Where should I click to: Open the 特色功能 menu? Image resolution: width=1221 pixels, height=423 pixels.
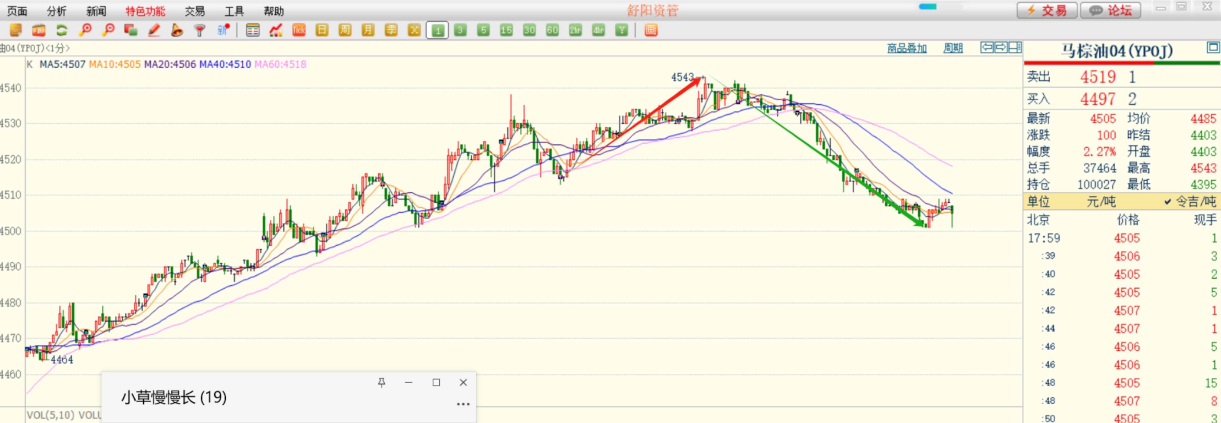(145, 11)
